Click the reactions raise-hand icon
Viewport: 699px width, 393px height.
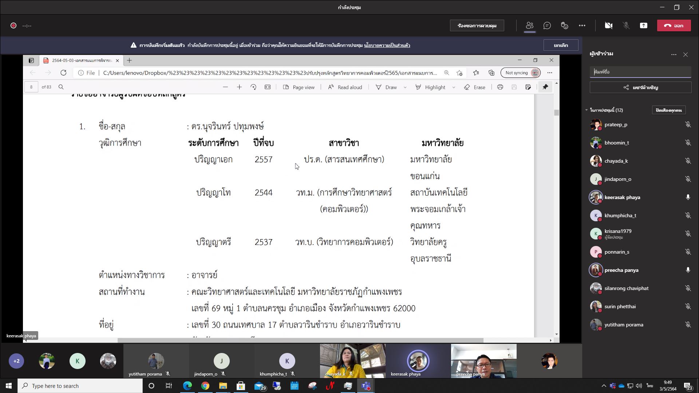pyautogui.click(x=564, y=25)
